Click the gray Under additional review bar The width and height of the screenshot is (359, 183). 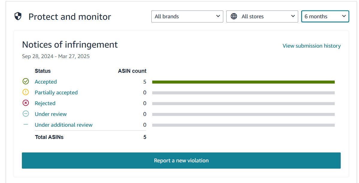(x=243, y=125)
